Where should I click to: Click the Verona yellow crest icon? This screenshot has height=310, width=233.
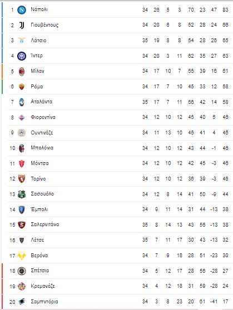tap(22, 256)
